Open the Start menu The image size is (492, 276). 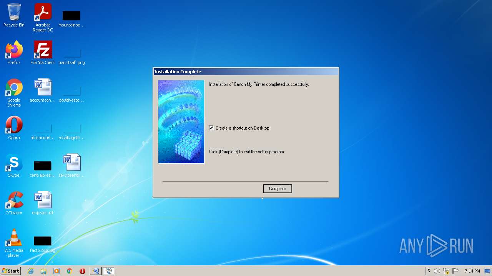(x=10, y=271)
